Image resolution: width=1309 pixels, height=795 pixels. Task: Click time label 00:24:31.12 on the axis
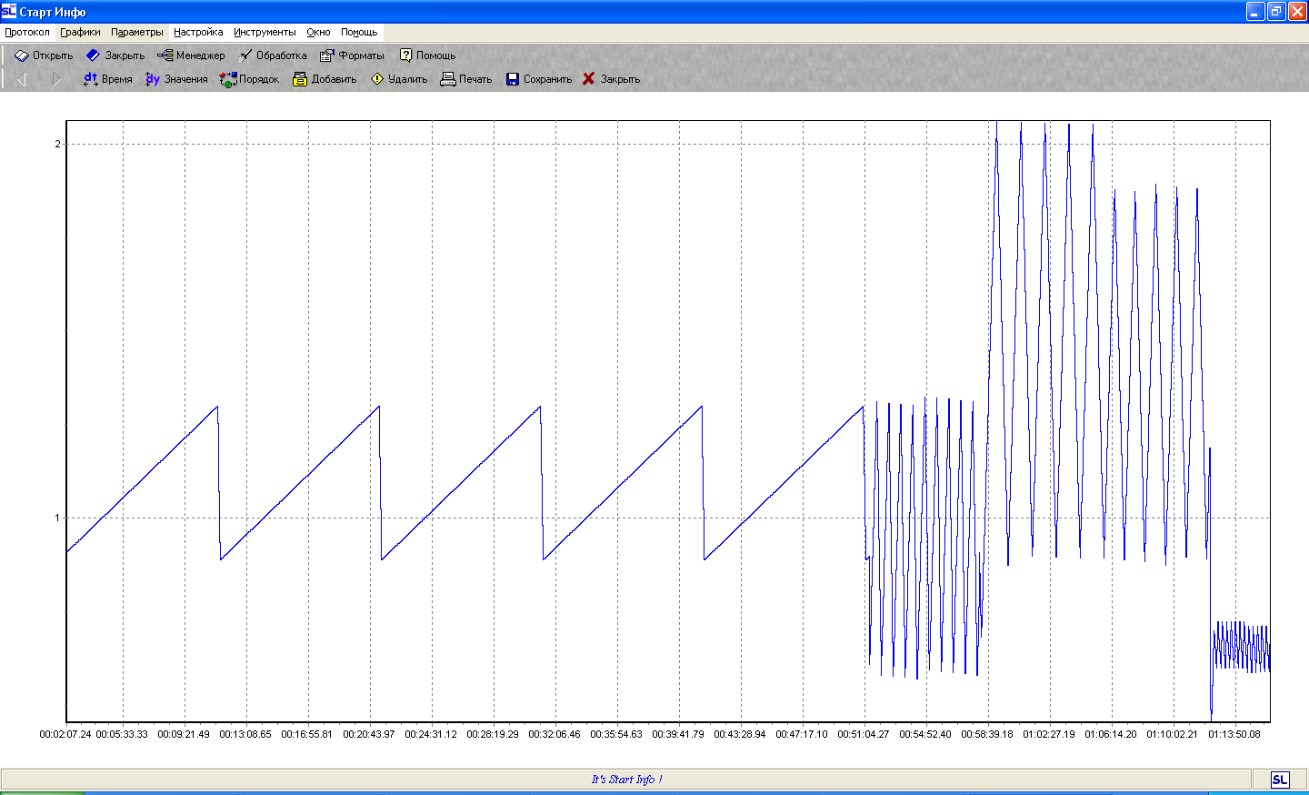(431, 734)
